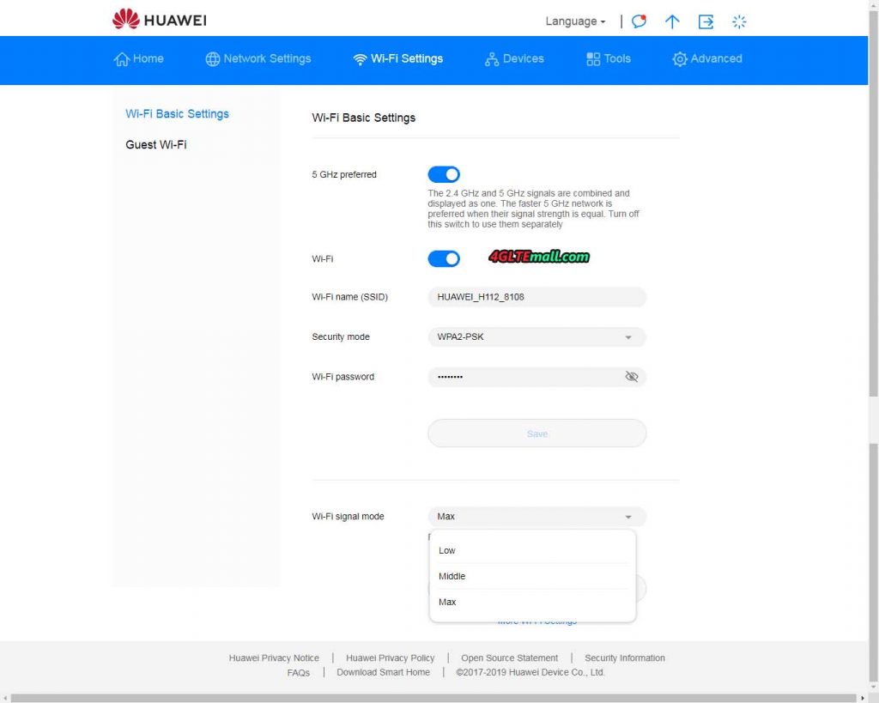Open the Wi-Fi signal mode dropdown

pos(536,516)
